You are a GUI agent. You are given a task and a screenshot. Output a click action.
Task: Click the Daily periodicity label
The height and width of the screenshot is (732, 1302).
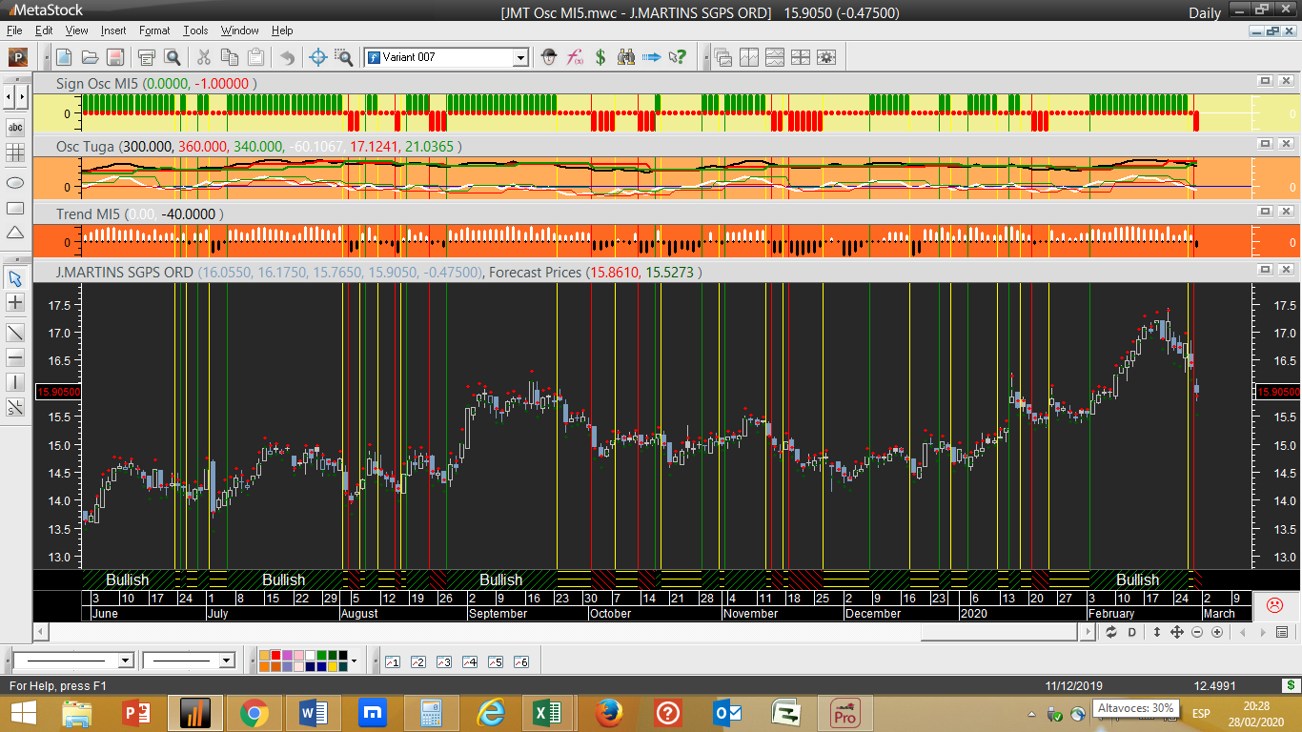(x=1205, y=12)
